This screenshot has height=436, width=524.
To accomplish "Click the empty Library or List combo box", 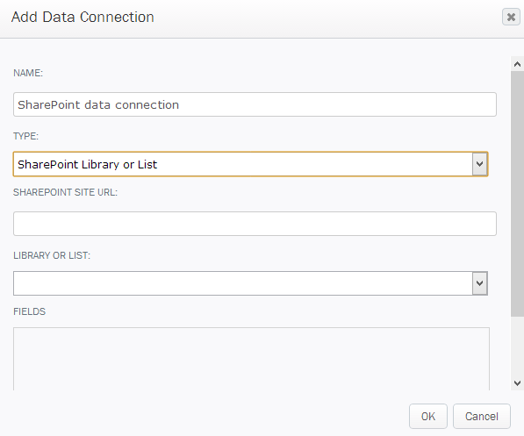I will pyautogui.click(x=250, y=283).
